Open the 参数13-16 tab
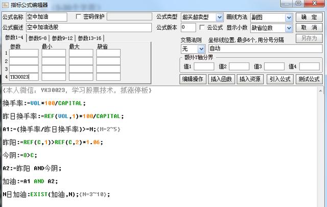 pos(89,38)
